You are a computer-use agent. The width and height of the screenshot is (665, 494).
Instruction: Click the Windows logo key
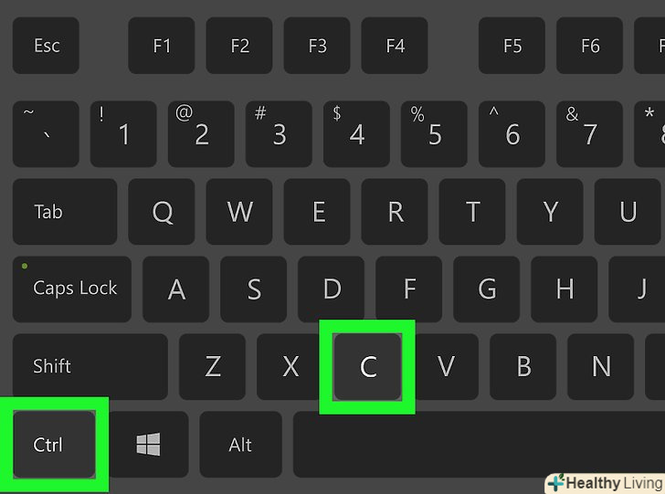click(x=148, y=445)
